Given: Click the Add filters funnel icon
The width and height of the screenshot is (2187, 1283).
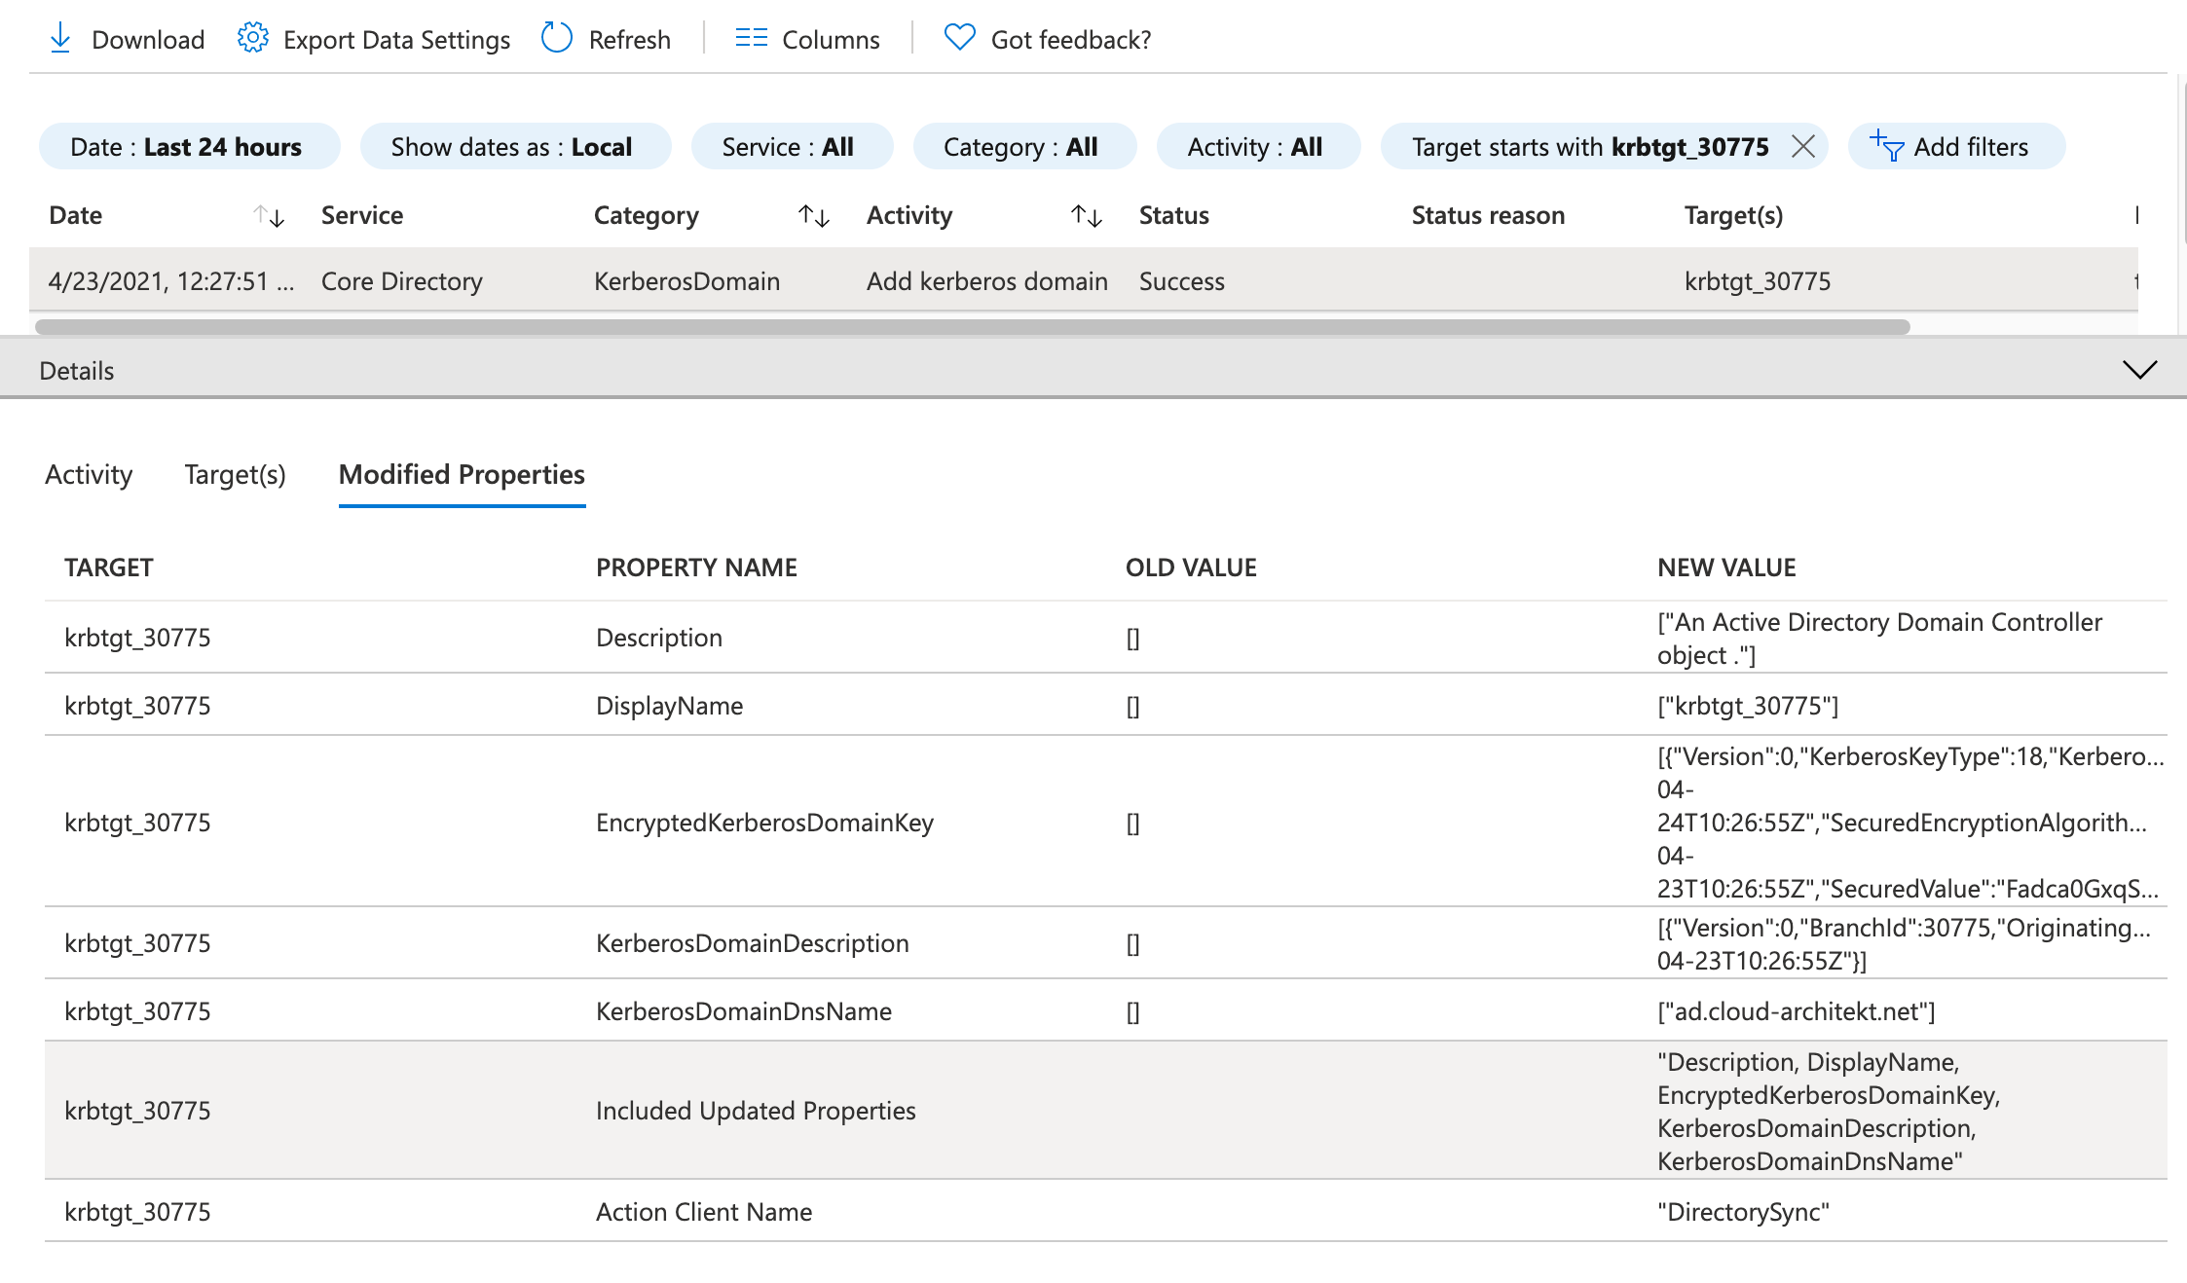Looking at the screenshot, I should click(1886, 147).
